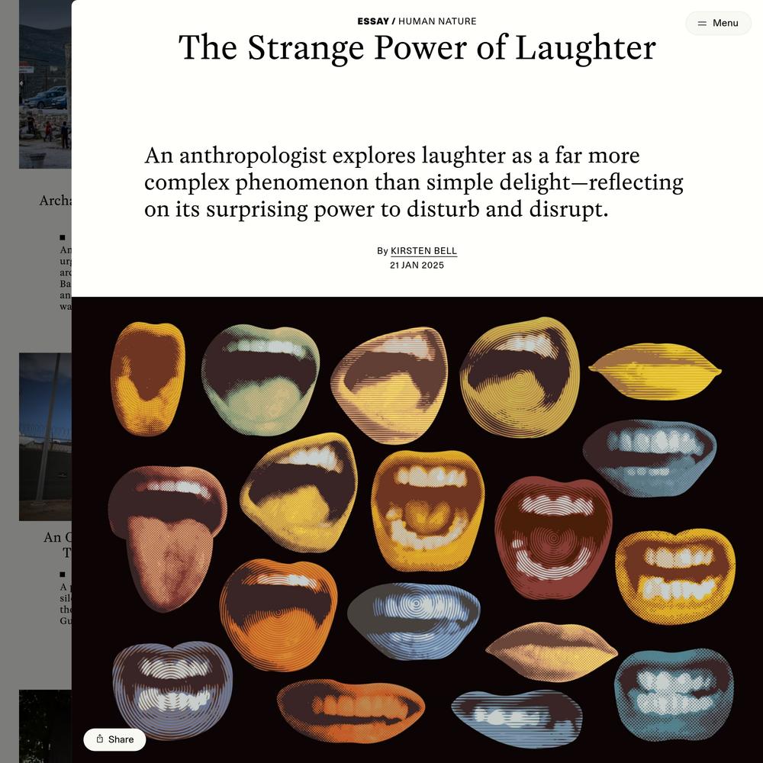Select the background thumbnail showing parked cars
This screenshot has width=763, height=763.
pyautogui.click(x=45, y=84)
